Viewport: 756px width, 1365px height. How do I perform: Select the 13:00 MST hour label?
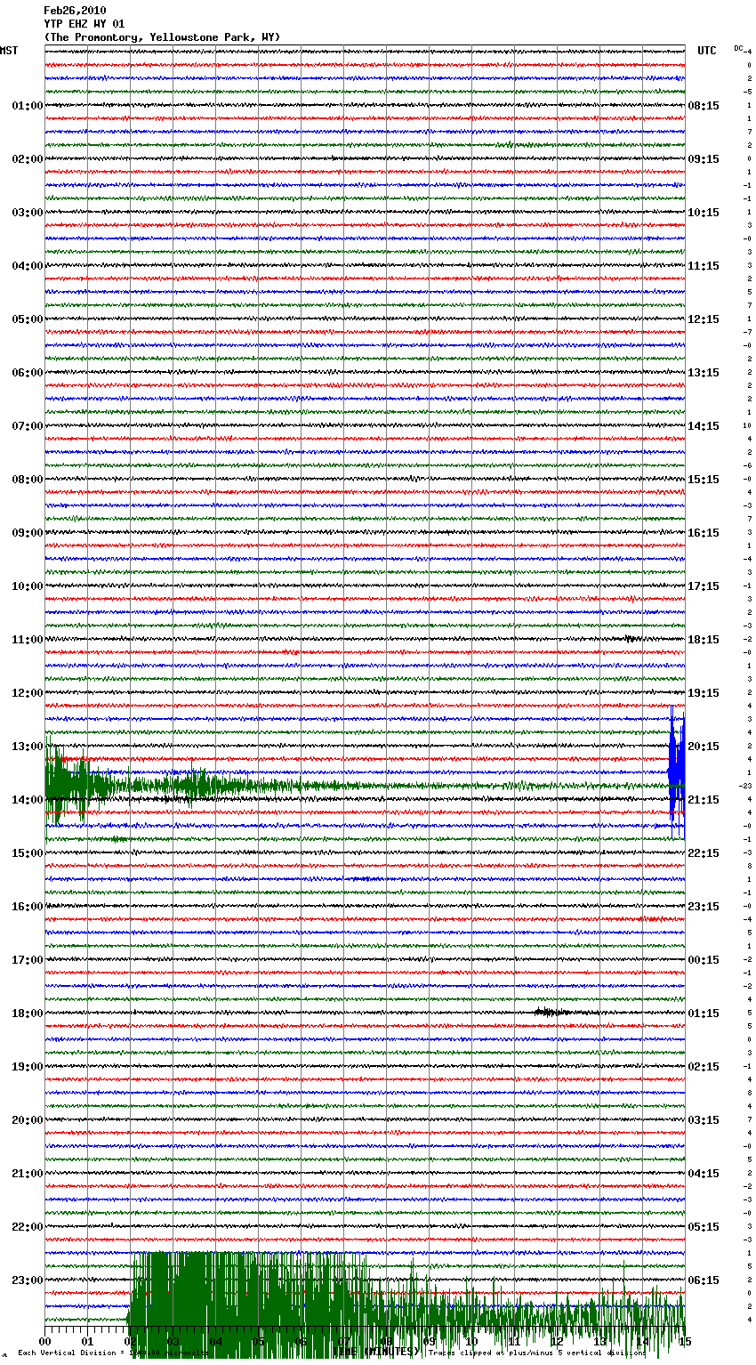click(28, 747)
